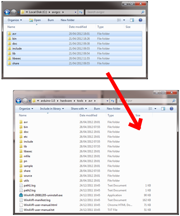Open Share with dropdown menu
This screenshot has height=216, width=180.
[x=79, y=109]
